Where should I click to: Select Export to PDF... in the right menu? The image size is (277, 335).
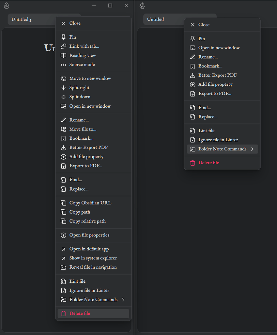pos(222,94)
